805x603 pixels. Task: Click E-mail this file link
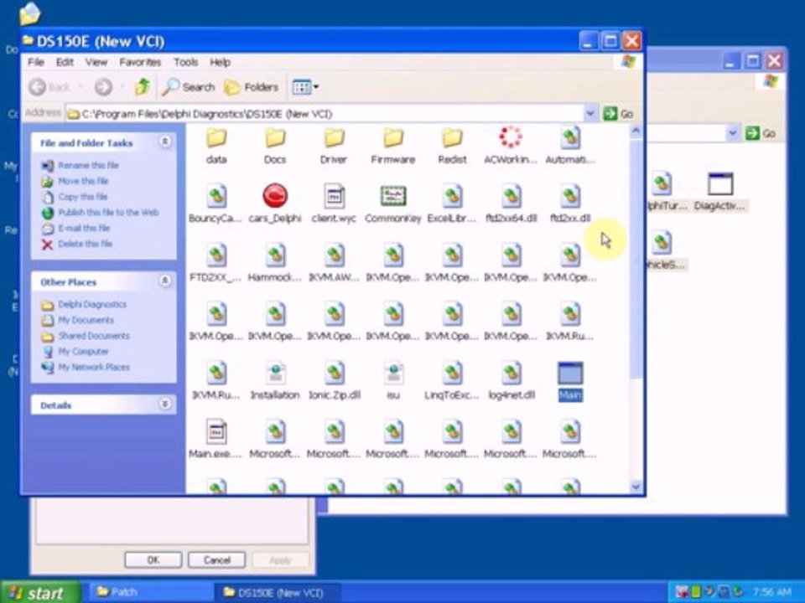pos(84,228)
